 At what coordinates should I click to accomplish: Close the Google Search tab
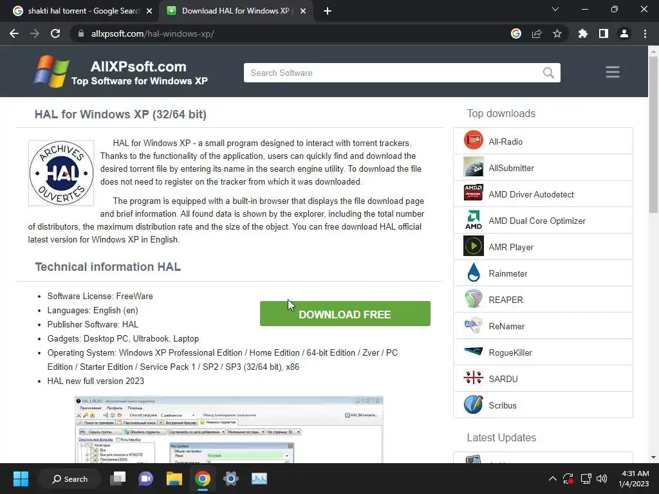(x=149, y=11)
